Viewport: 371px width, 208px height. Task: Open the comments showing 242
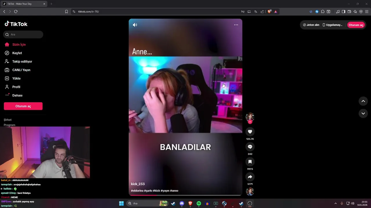[x=250, y=147]
